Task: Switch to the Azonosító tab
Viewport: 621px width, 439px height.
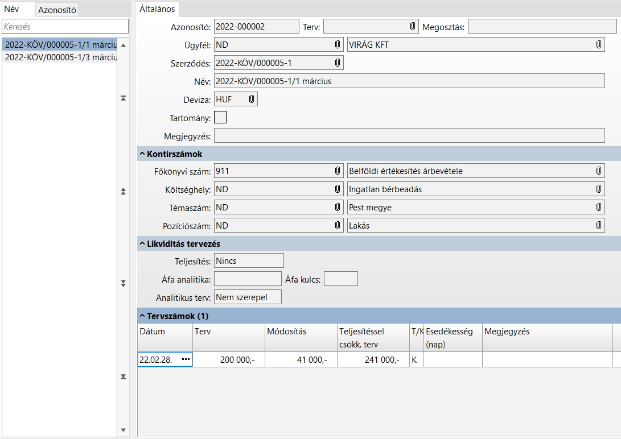Action: pyautogui.click(x=57, y=10)
